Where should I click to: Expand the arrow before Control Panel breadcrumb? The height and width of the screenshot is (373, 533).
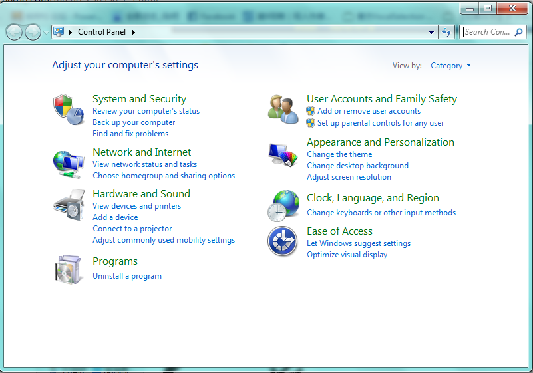coord(71,32)
